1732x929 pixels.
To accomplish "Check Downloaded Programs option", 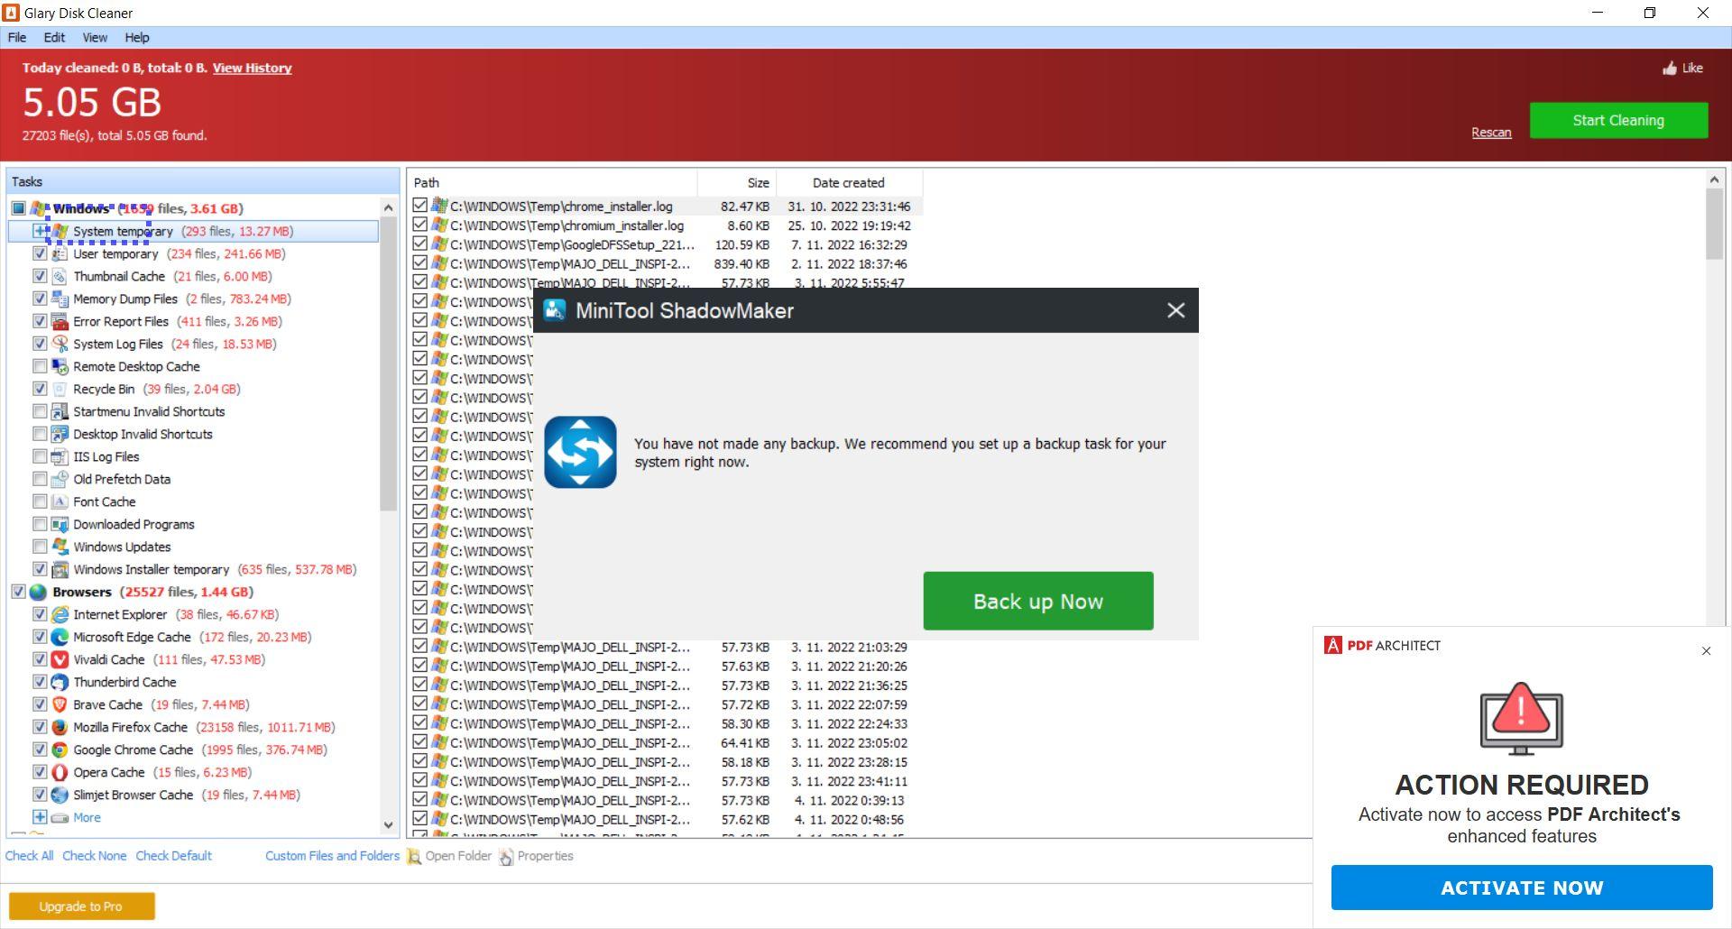I will tap(40, 525).
